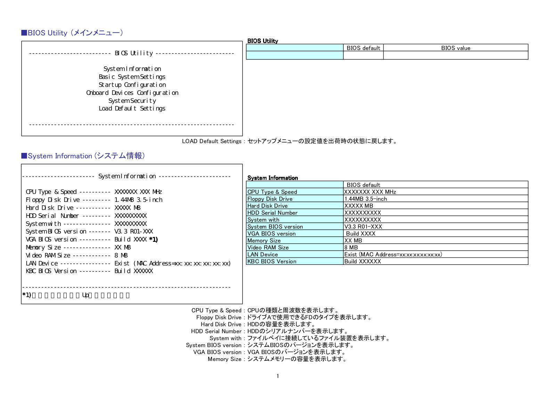
Task: Select 'Load Default Settings' menu entry
Action: coord(132,108)
